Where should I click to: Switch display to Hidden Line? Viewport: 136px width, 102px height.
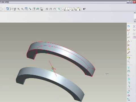coord(51,9)
